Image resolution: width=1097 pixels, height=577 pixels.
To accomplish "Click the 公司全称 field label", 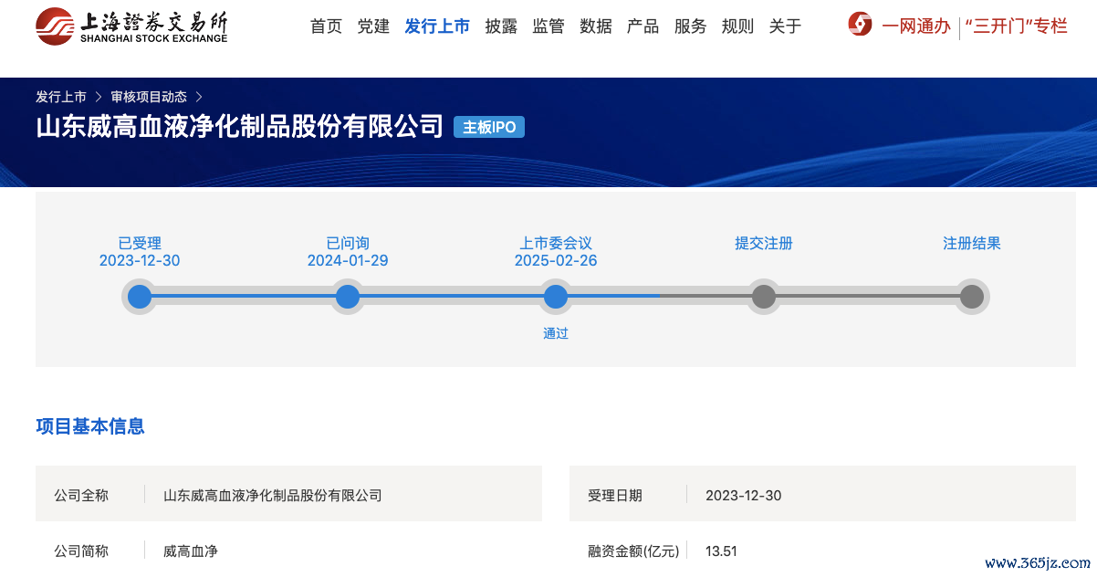I will (81, 496).
